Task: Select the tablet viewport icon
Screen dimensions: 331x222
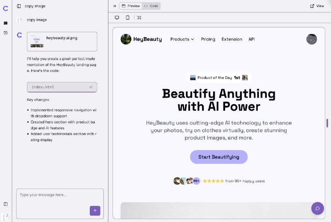Action: point(127,17)
